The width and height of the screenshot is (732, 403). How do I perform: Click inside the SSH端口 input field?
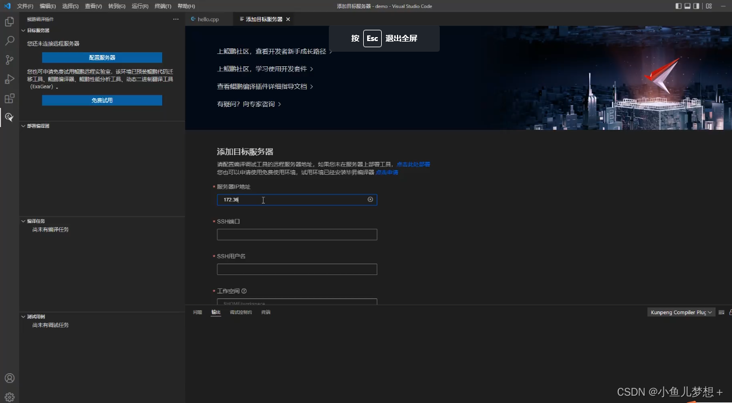297,234
